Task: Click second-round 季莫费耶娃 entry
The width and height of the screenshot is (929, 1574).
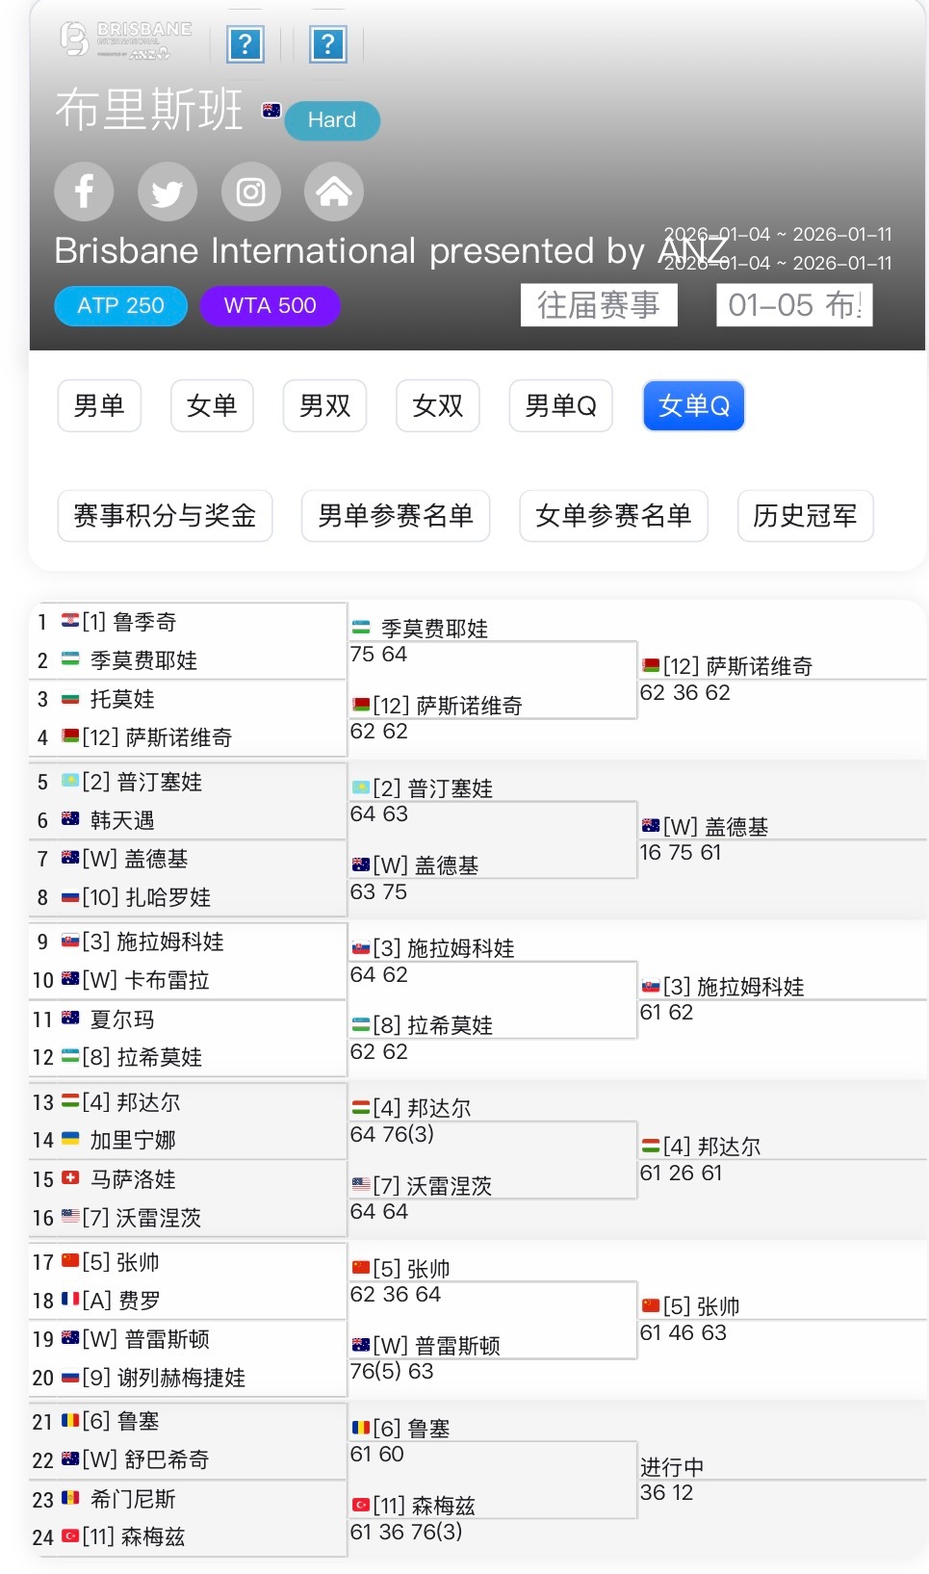Action: click(434, 629)
